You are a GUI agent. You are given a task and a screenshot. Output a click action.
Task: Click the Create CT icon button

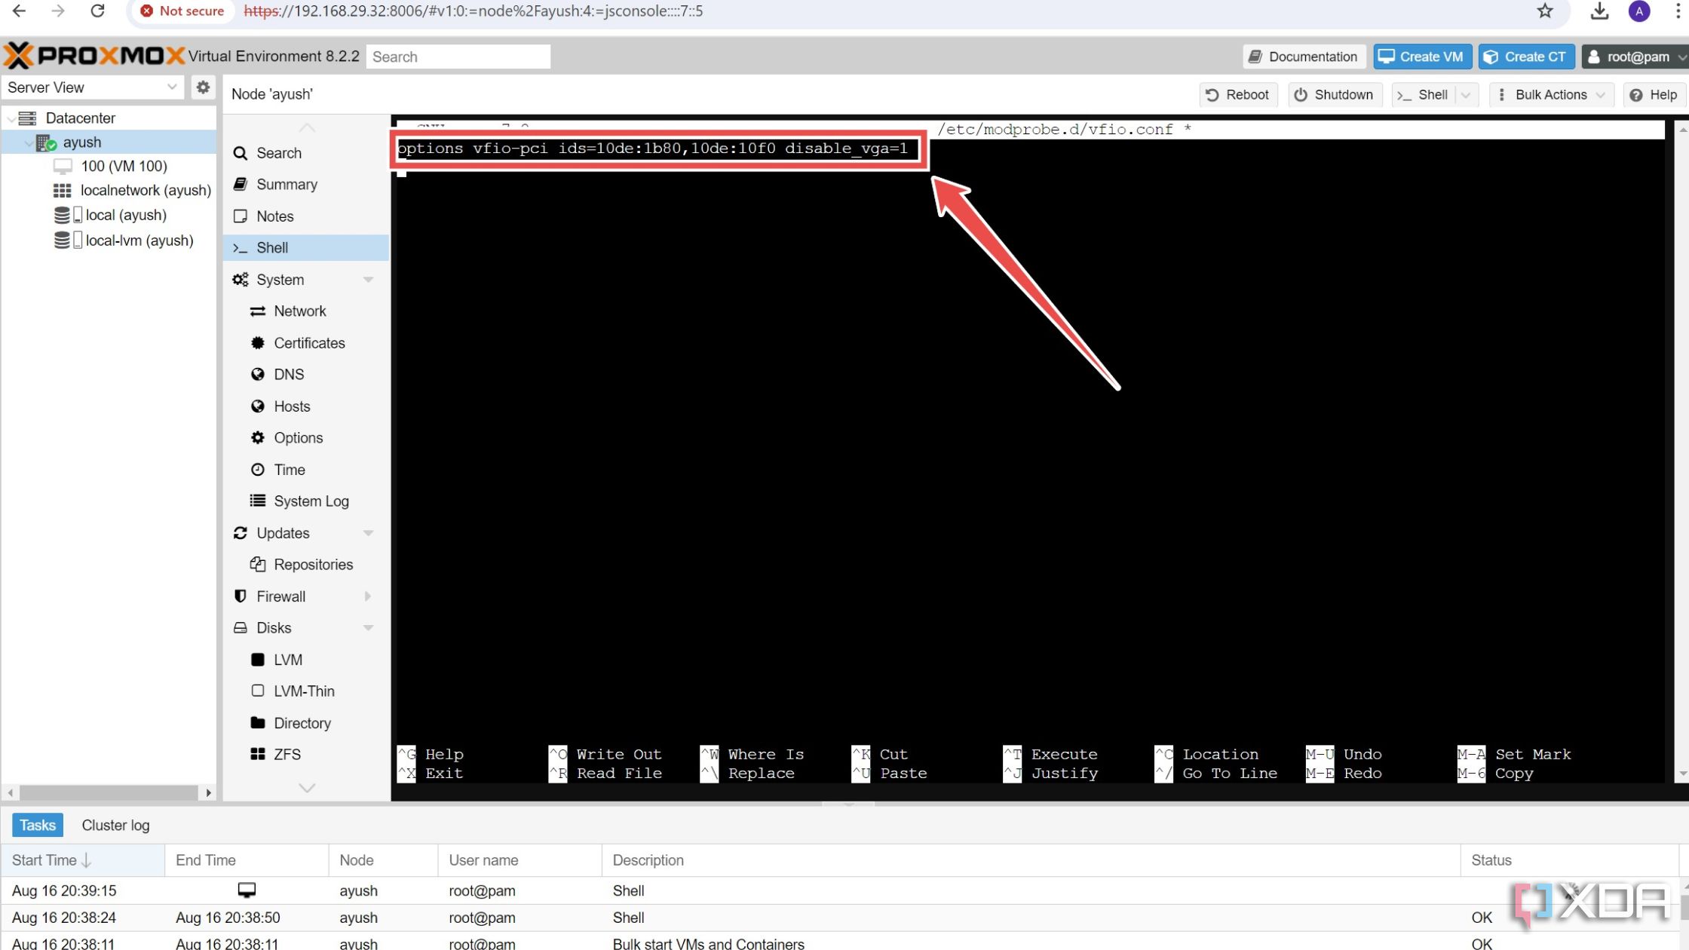(1525, 56)
